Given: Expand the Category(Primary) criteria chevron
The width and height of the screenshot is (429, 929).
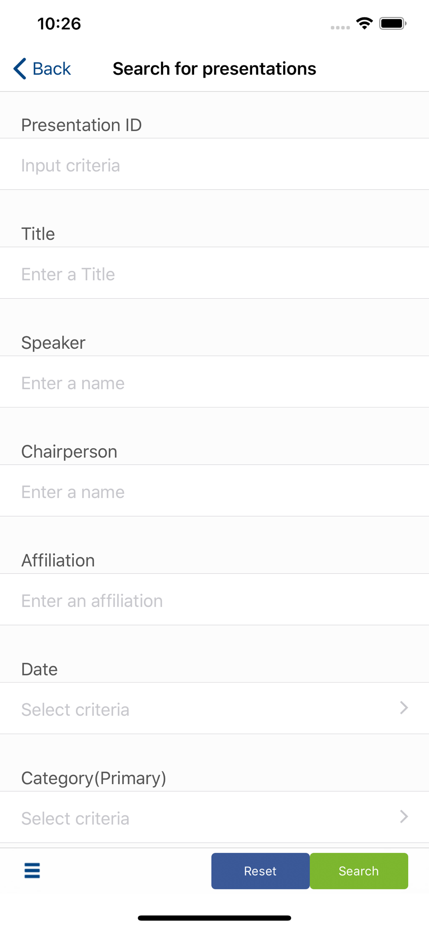Looking at the screenshot, I should (x=403, y=817).
